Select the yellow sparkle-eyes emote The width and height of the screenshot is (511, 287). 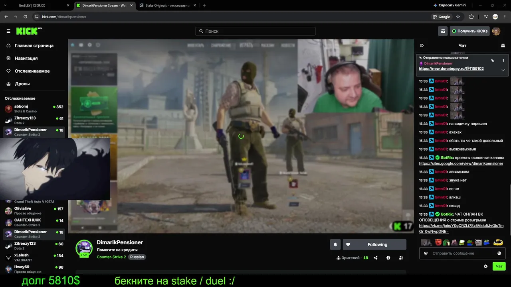pos(498,242)
